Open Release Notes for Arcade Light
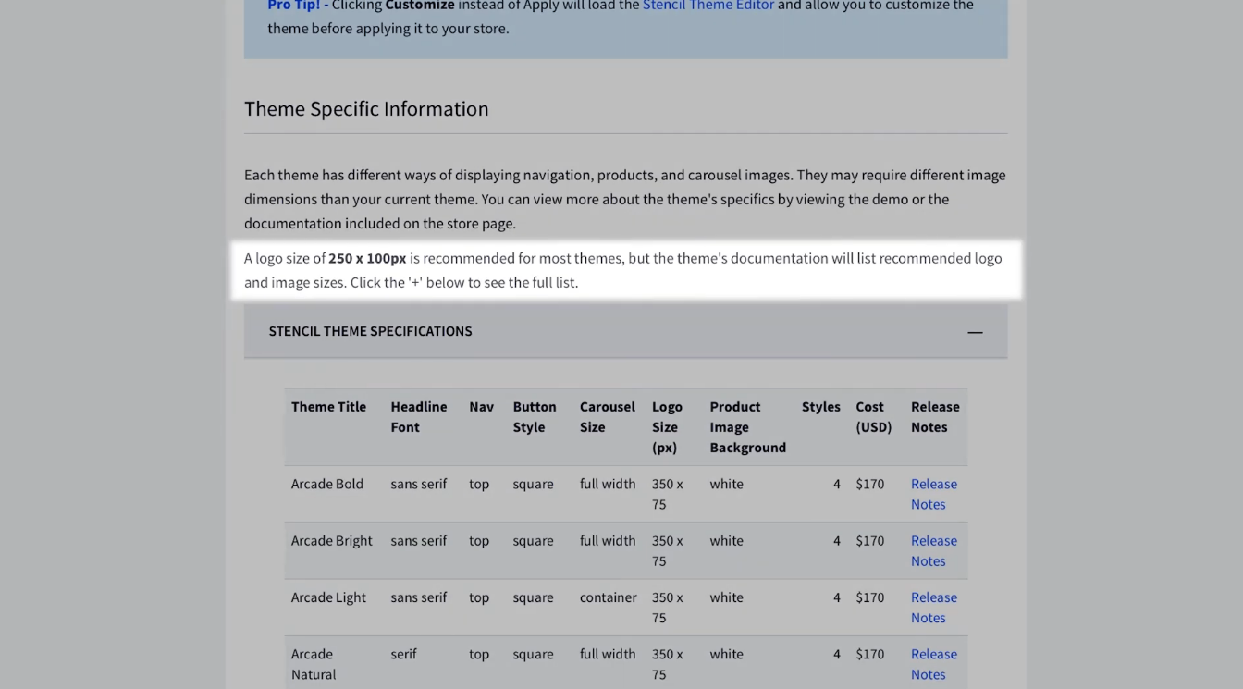This screenshot has height=689, width=1243. click(933, 608)
